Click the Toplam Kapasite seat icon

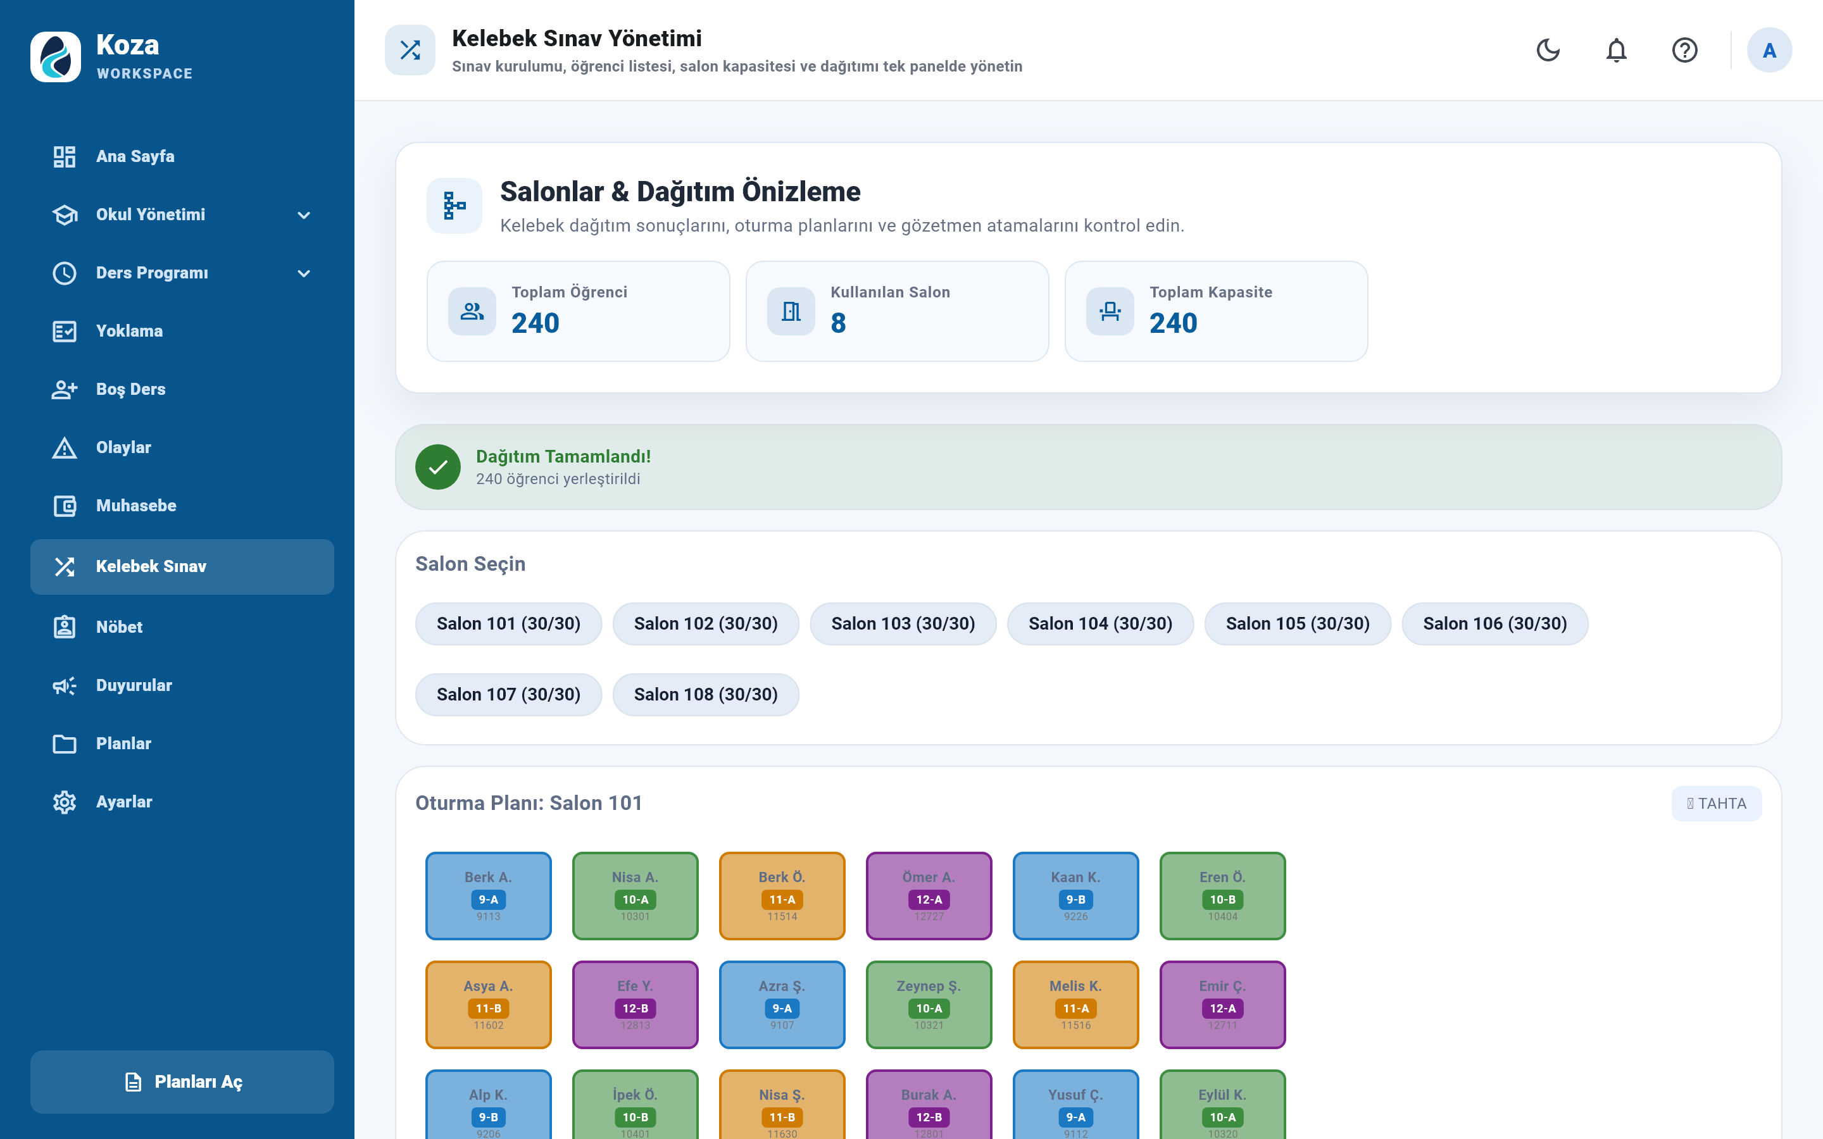coord(1110,311)
